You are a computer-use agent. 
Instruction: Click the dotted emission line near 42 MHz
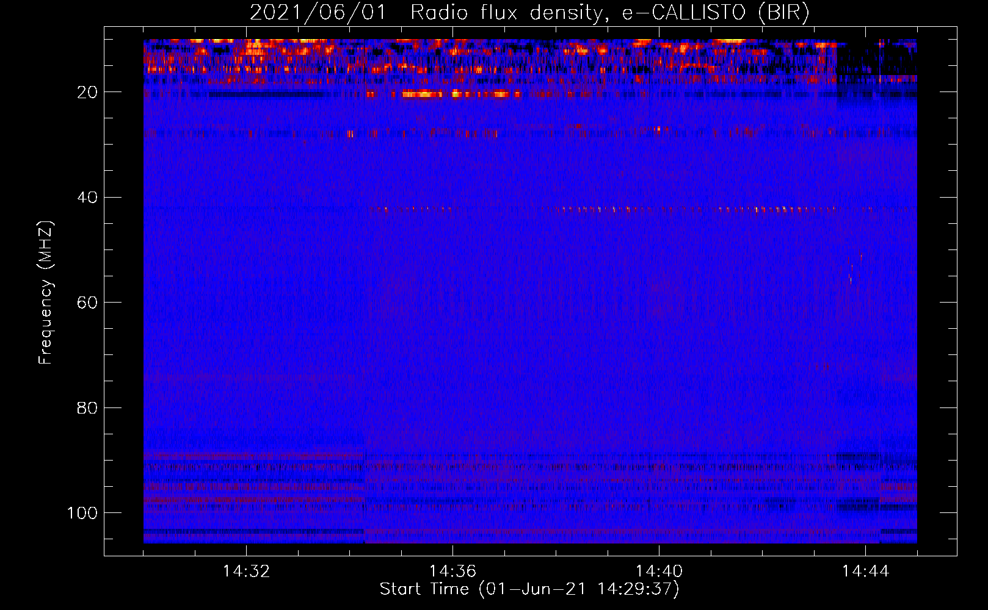click(x=641, y=209)
